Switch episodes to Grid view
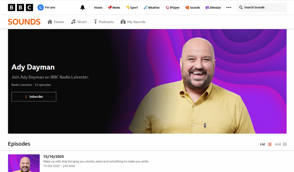Viewport: 294px width, 172px height. pos(281,144)
